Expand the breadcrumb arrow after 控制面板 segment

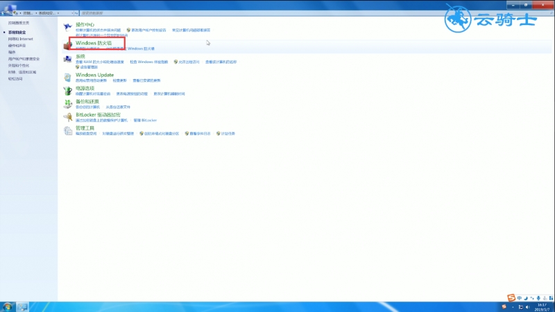point(36,13)
